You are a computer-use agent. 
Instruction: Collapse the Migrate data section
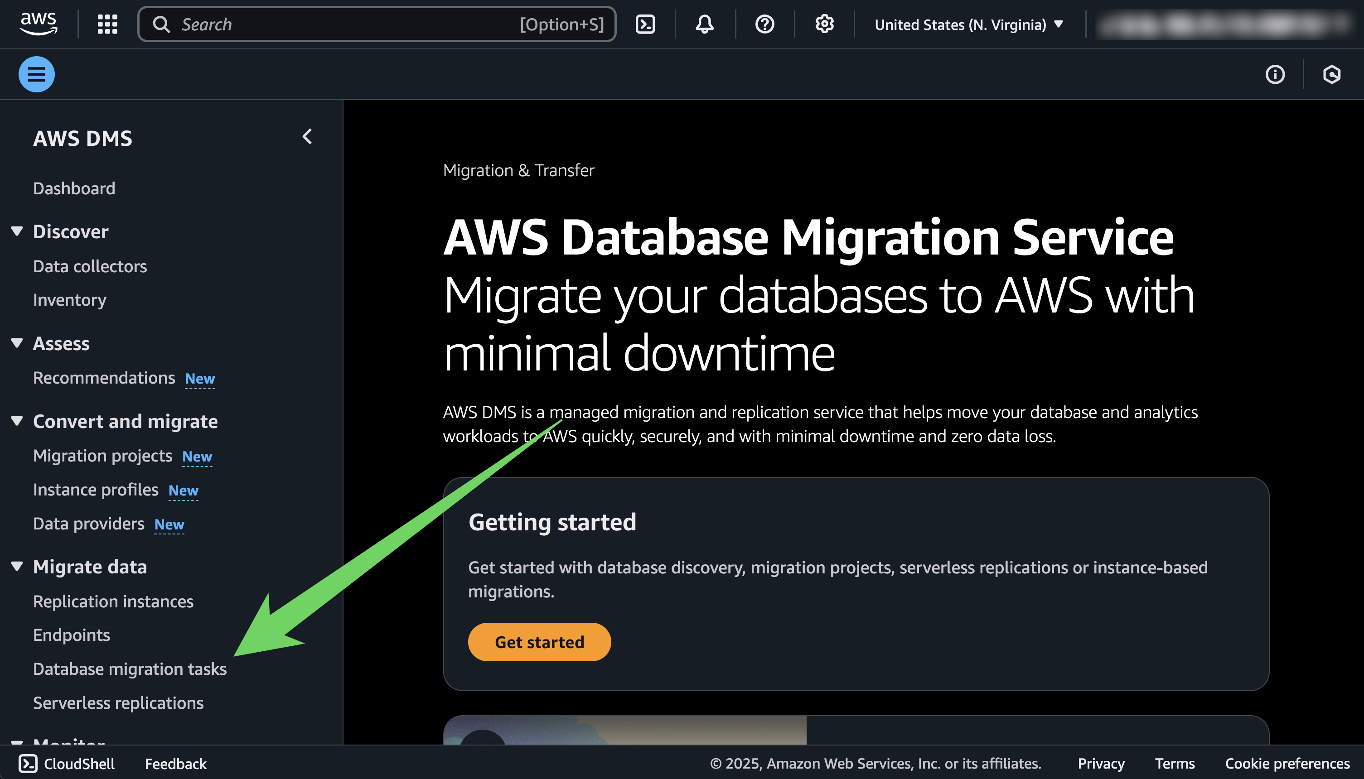[x=17, y=566]
